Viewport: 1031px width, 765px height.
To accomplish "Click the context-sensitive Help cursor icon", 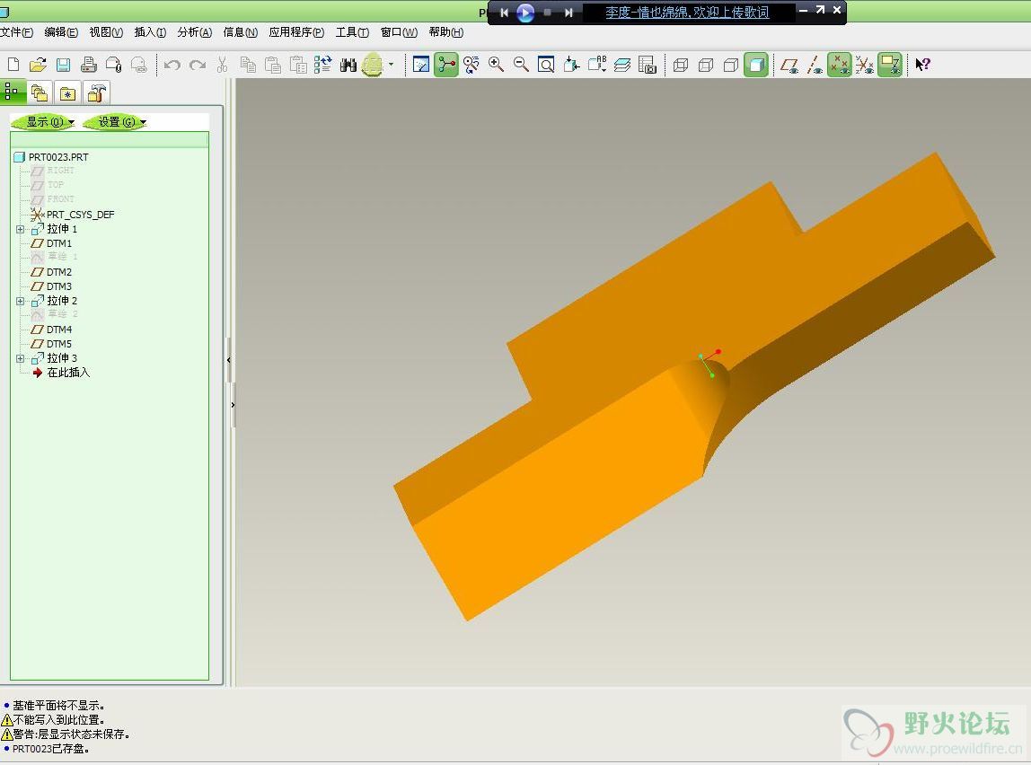I will coord(922,65).
